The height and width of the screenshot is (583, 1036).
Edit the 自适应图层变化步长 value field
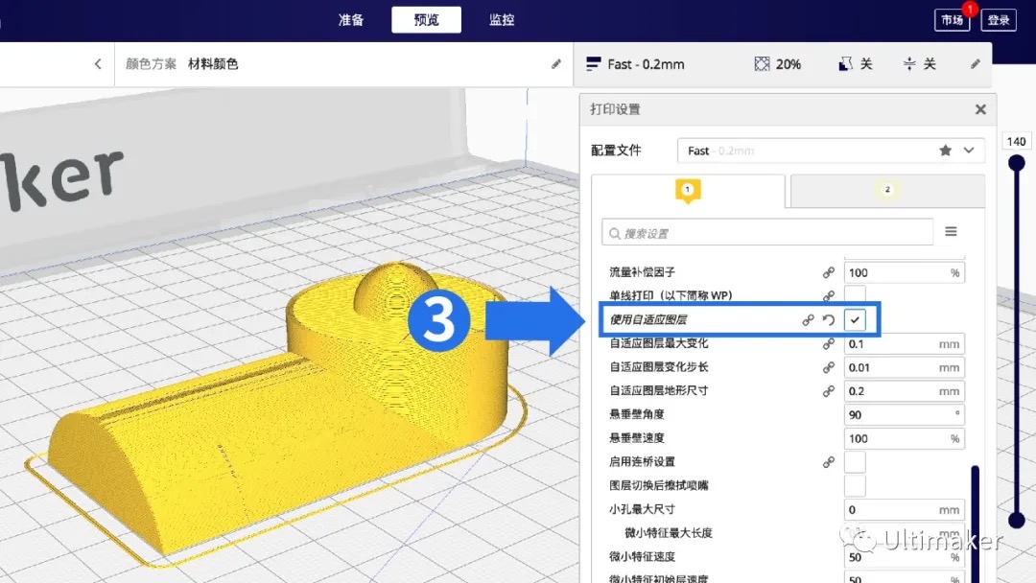(x=904, y=368)
